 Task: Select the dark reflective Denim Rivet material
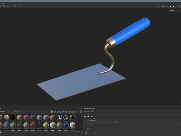(x=72, y=117)
